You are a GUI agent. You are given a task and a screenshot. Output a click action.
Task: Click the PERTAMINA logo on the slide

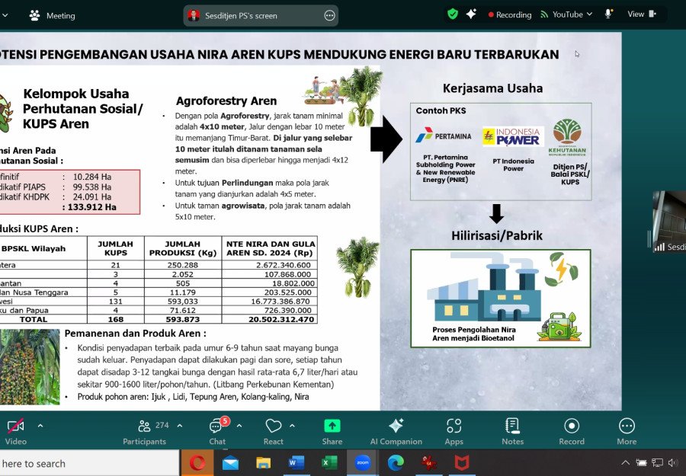click(x=444, y=136)
